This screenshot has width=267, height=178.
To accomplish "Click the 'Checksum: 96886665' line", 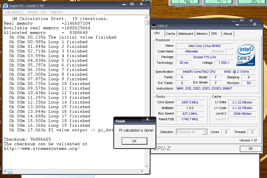I will click(27, 139).
